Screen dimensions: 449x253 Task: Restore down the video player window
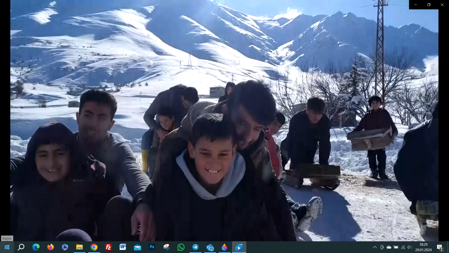tap(429, 4)
